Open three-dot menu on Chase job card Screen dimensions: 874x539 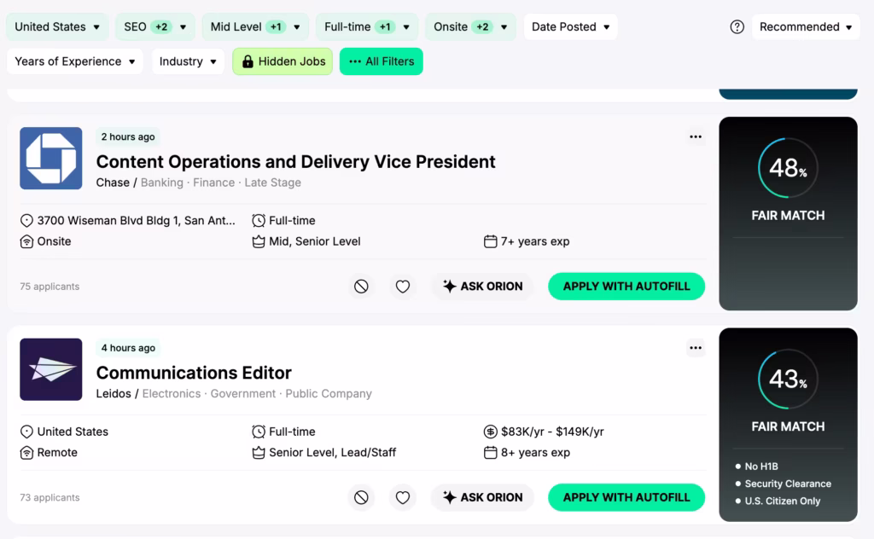[x=696, y=137]
